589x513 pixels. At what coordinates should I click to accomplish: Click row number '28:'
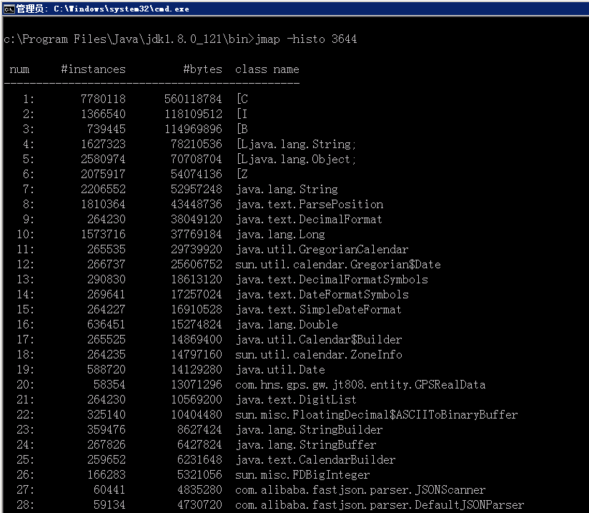point(25,505)
